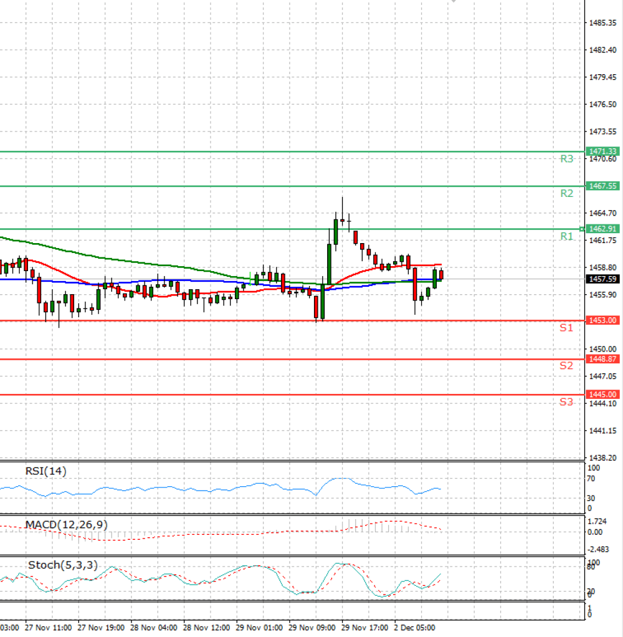Click the RSI(14) indicator label

(x=46, y=471)
